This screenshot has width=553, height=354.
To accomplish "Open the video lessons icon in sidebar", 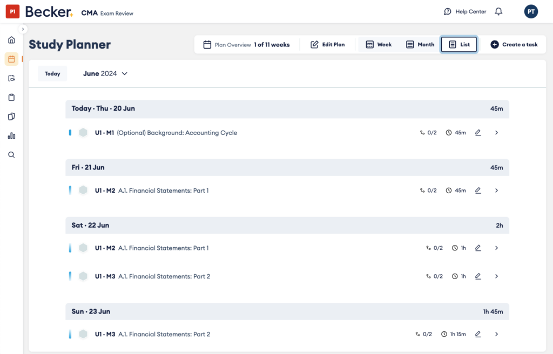I will point(11,78).
